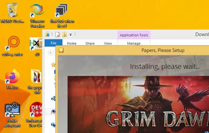Click the Papers, Please Setup title bar

[x=132, y=50]
